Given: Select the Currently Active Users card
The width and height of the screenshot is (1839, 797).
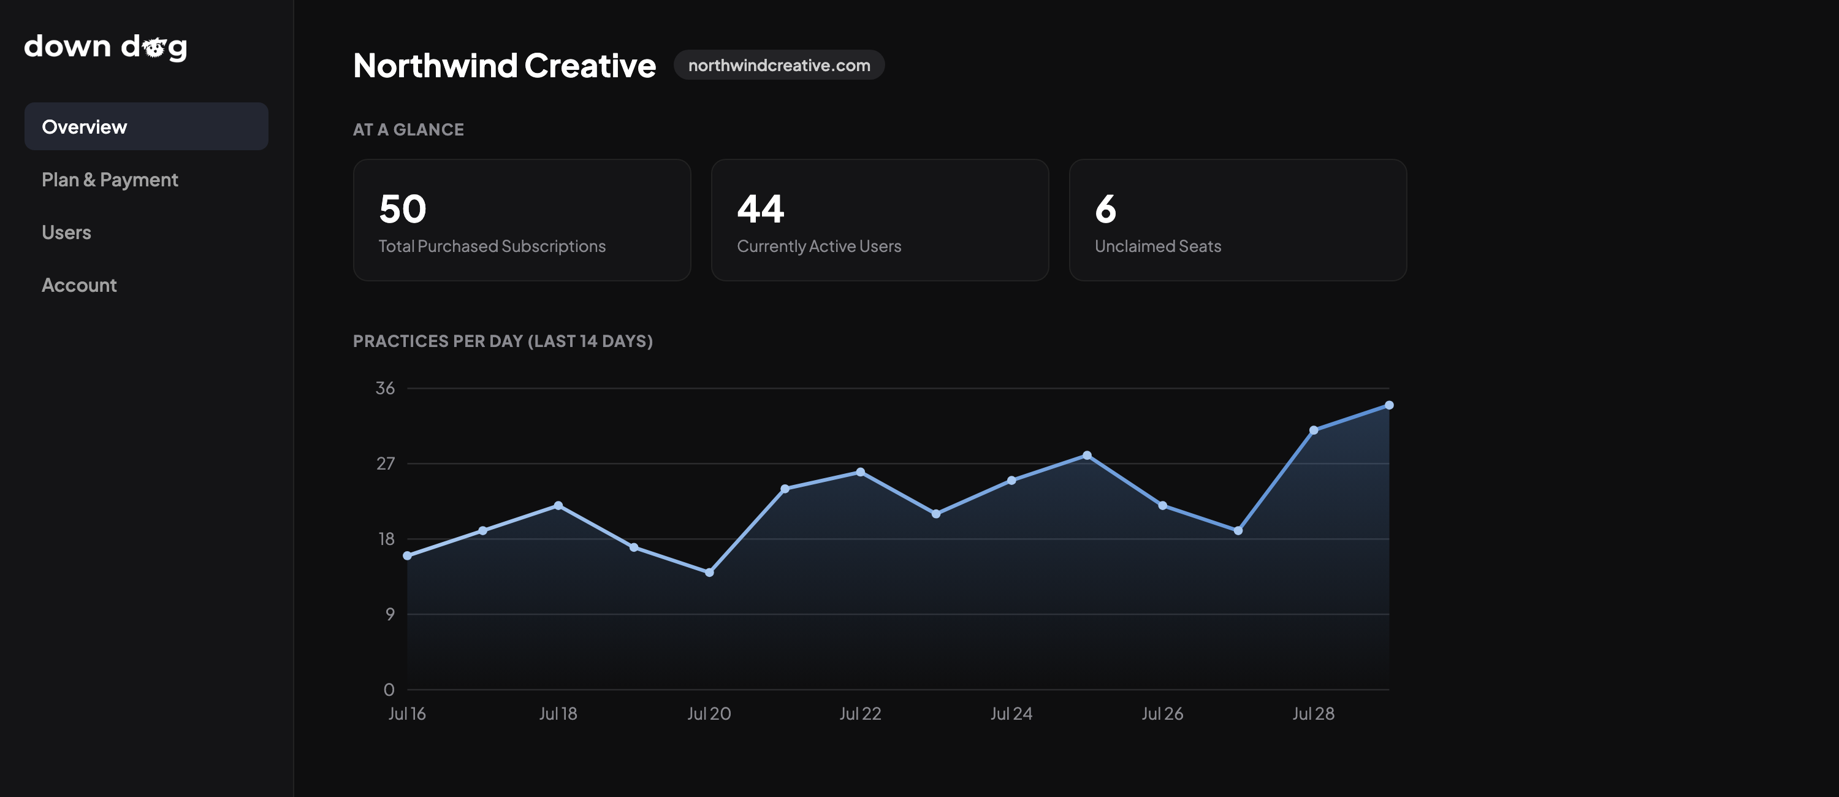Looking at the screenshot, I should pyautogui.click(x=880, y=220).
